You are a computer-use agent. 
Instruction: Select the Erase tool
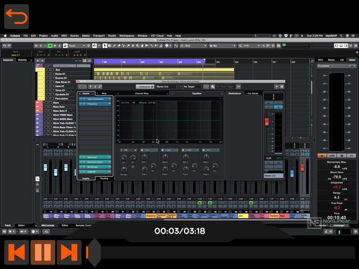pos(119,46)
